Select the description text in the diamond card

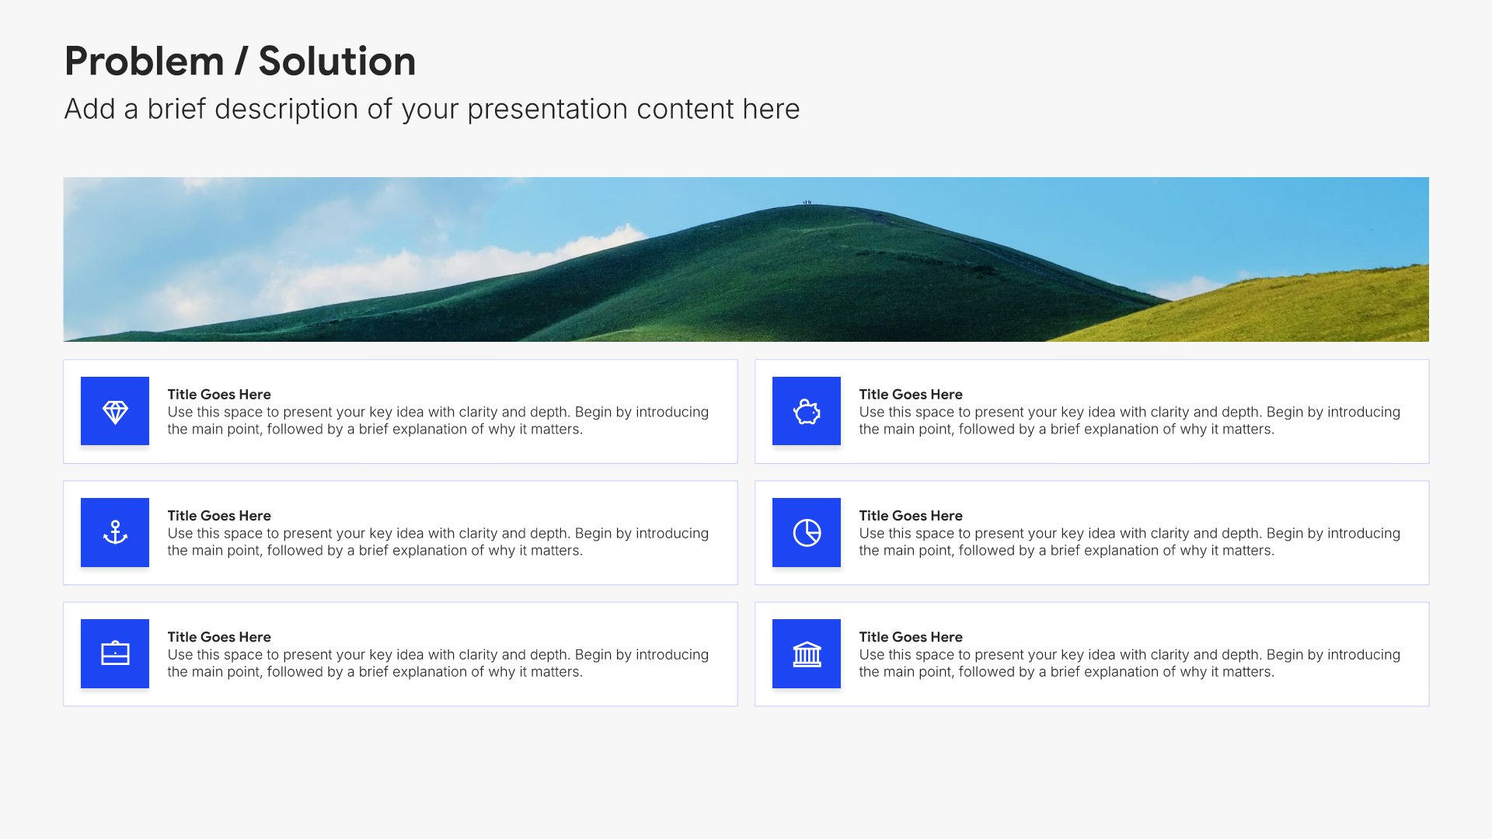pyautogui.click(x=438, y=420)
